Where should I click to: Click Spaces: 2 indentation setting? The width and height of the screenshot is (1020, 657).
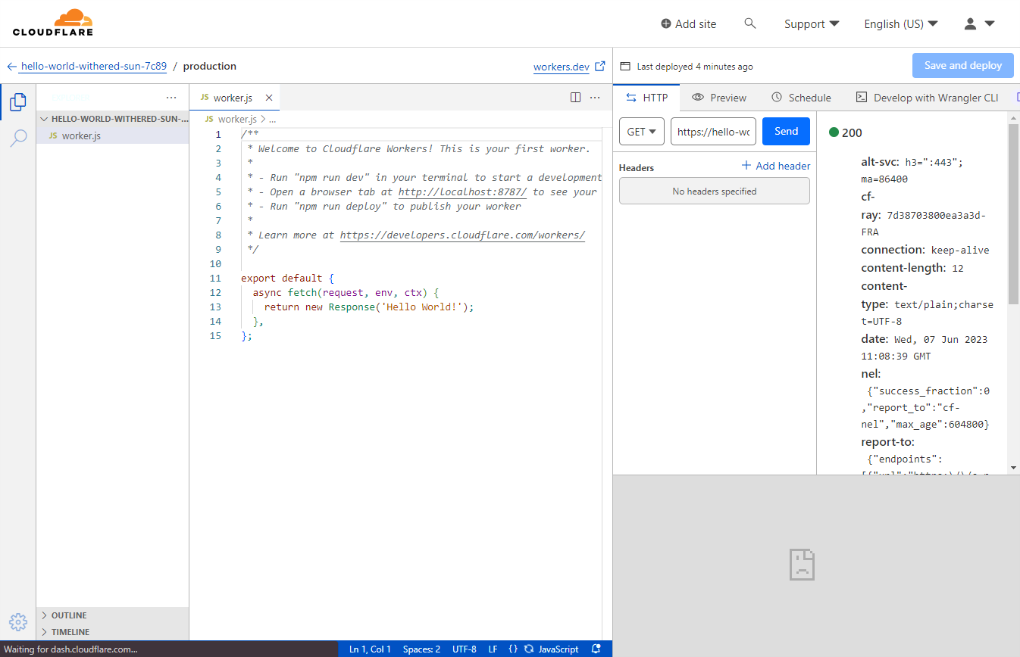click(421, 649)
